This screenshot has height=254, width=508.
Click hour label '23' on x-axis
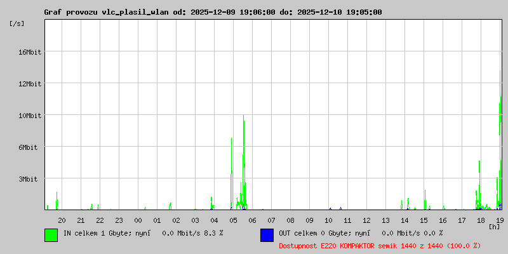point(119,220)
